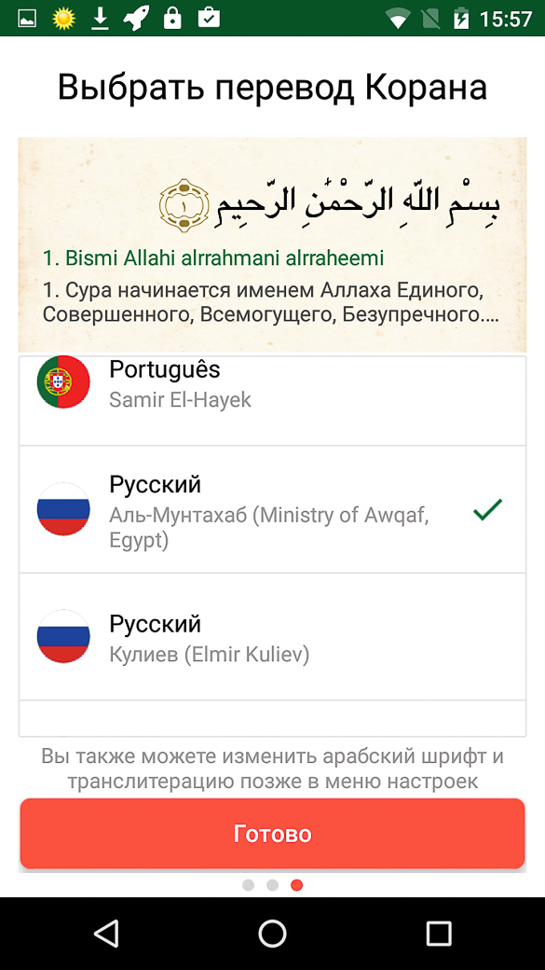The width and height of the screenshot is (545, 970).
Task: Select Русский Аль-Мунтахаб translation row
Action: click(x=272, y=509)
